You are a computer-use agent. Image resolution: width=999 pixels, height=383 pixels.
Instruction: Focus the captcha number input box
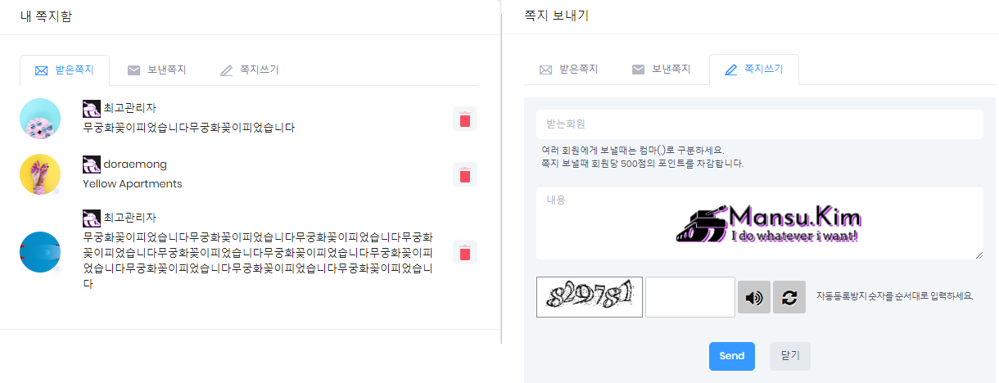tap(690, 297)
